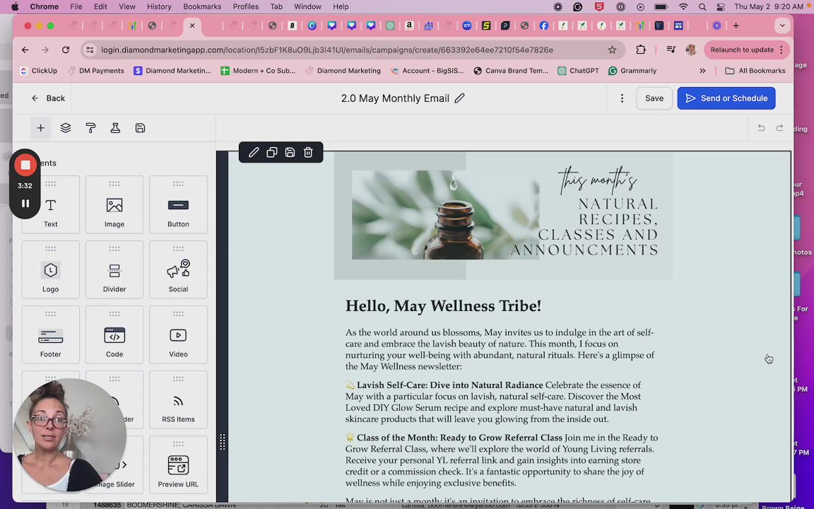Grab the block drag handle dots
Image resolution: width=814 pixels, height=509 pixels.
[222, 442]
